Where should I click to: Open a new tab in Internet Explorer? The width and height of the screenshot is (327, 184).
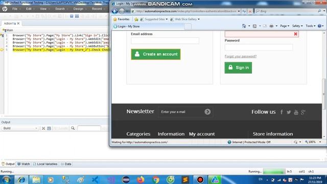188,27
